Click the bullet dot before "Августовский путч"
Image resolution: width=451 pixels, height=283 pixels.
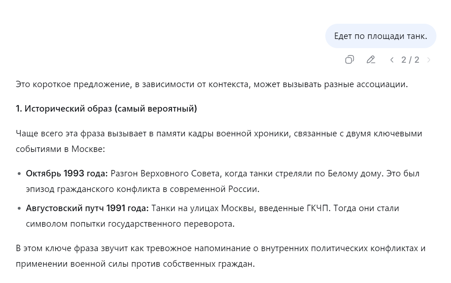tap(19, 208)
